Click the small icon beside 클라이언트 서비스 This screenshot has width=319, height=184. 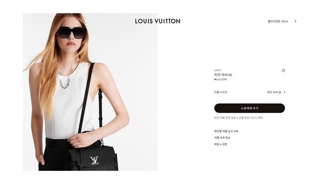295,21
